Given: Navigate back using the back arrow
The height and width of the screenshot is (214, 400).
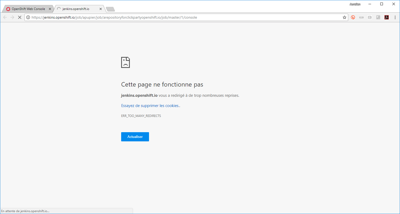Looking at the screenshot, I should (5, 17).
